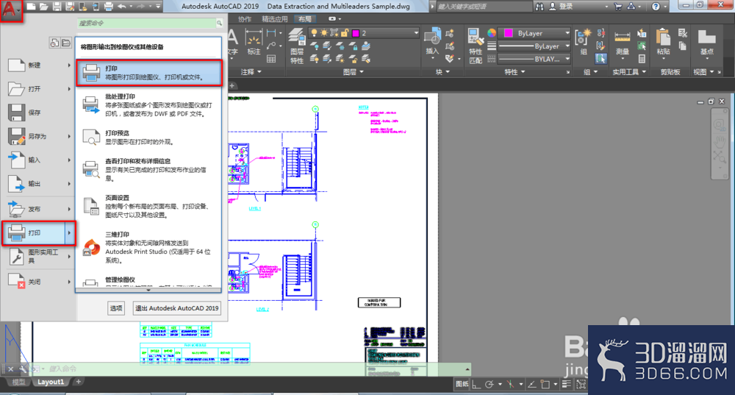
Task: Click the 登录 sign-in button
Action: coord(561,7)
